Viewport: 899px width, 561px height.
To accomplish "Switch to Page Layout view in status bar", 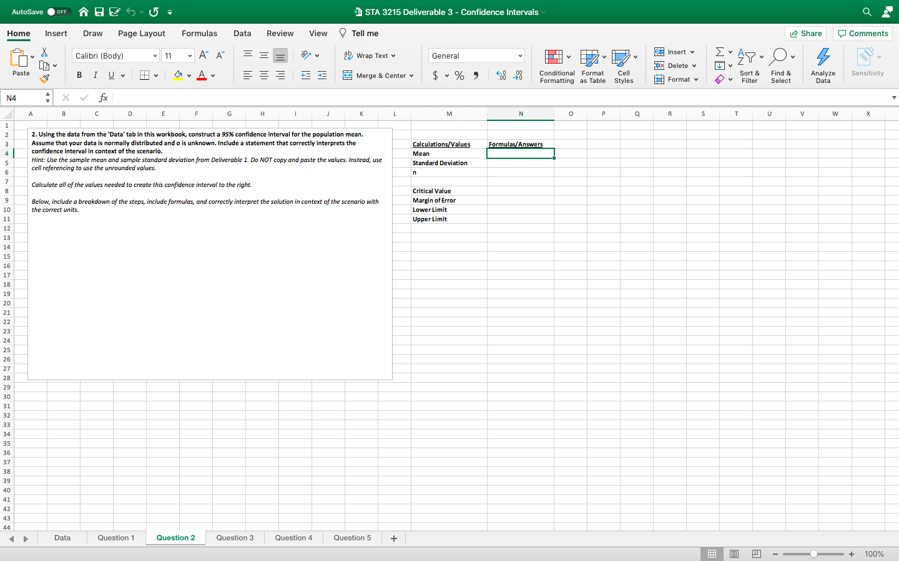I will pos(734,554).
